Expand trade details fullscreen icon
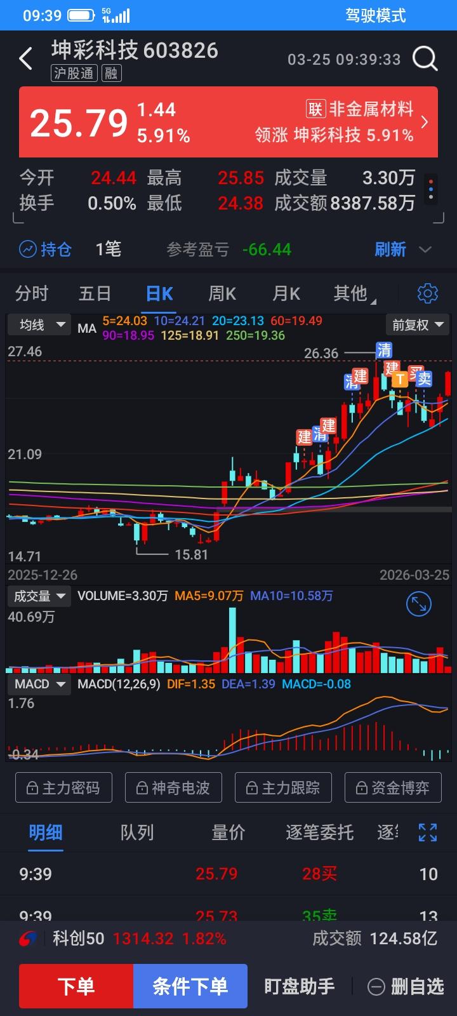Screen dimensions: 457x1016 (428, 832)
